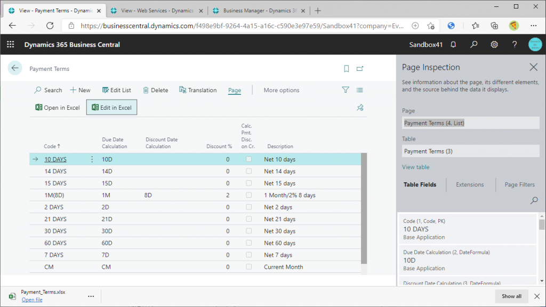The height and width of the screenshot is (307, 546).
Task: Switch to the Business Manager browser tab
Action: coord(259,11)
